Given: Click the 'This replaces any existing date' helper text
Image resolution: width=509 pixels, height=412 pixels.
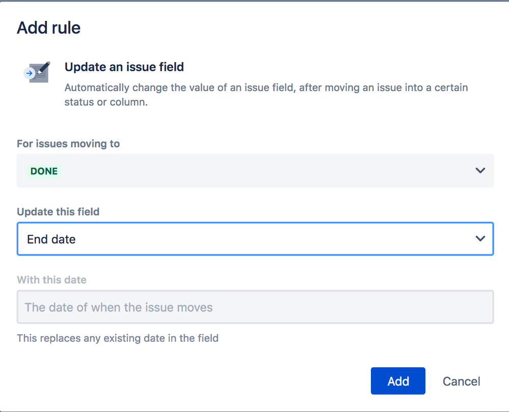Looking at the screenshot, I should tap(118, 338).
